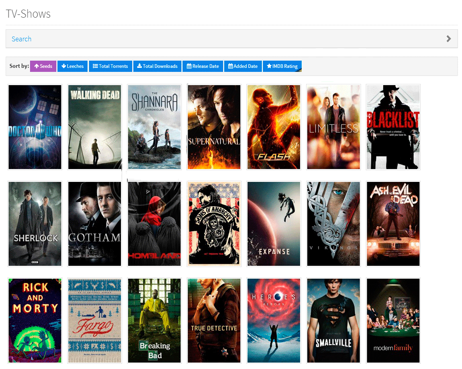Open the Doctor Who poster

[x=35, y=127]
